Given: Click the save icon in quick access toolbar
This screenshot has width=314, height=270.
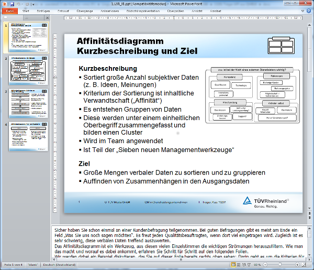Looking at the screenshot, I should click(x=12, y=3).
